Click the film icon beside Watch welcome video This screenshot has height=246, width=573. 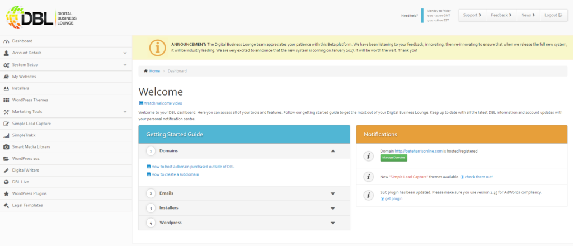[x=141, y=103]
